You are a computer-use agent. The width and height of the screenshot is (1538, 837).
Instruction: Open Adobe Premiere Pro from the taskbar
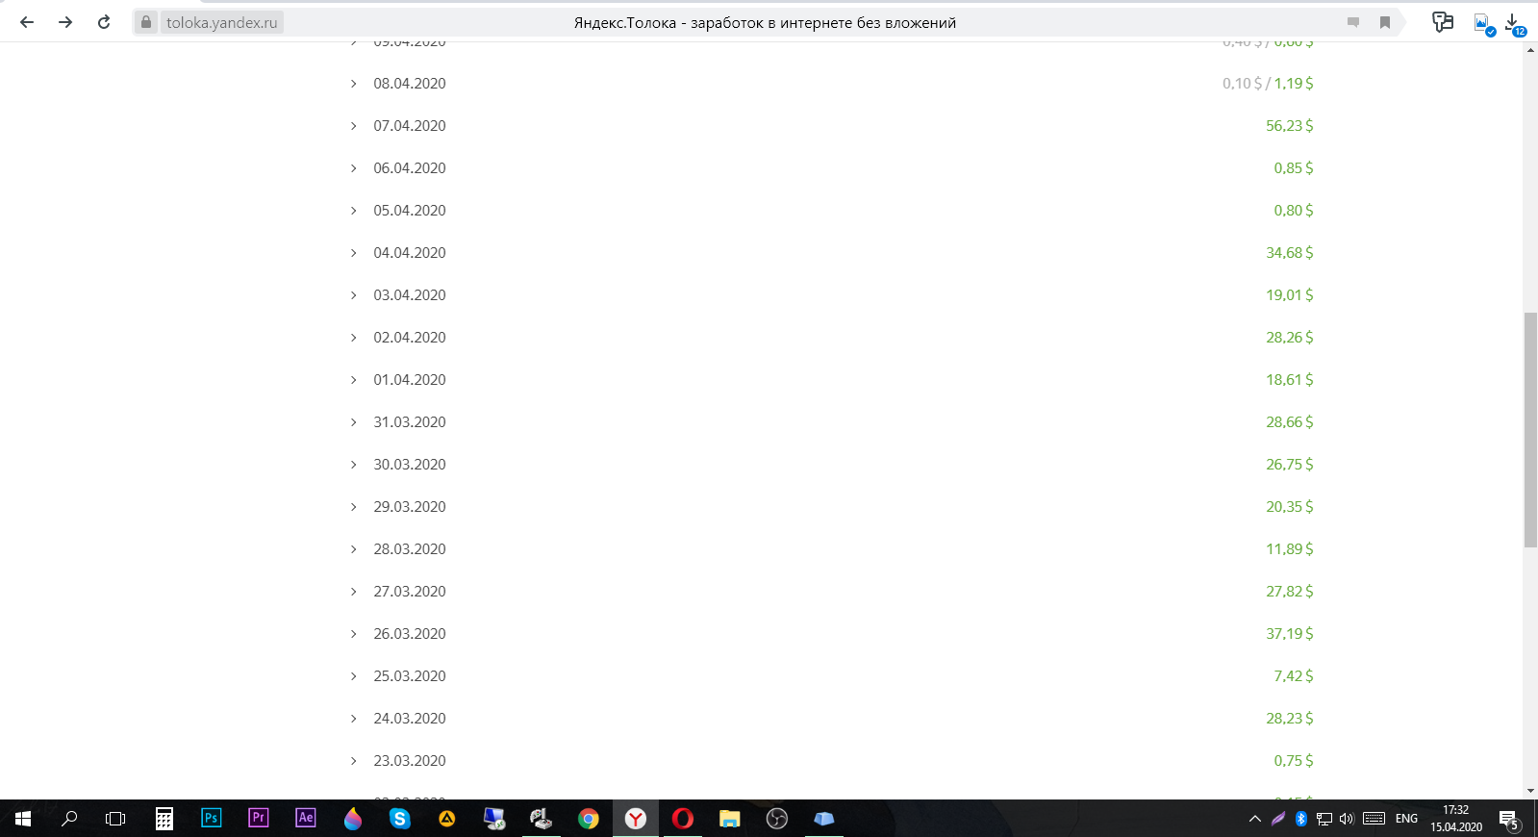click(x=259, y=819)
